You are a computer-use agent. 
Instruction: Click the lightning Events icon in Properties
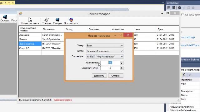[184, 75]
